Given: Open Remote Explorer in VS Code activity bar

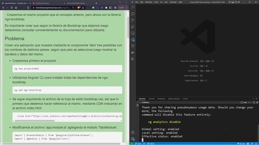Looking at the screenshot, I should pos(133,33).
